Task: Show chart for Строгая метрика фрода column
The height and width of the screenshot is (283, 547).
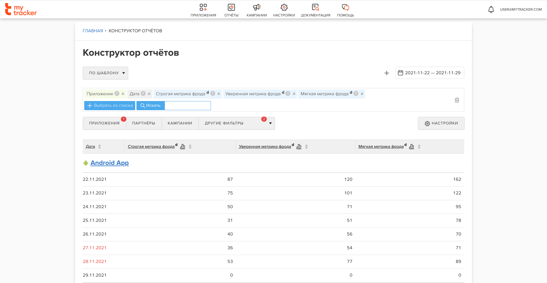Action: point(183,147)
